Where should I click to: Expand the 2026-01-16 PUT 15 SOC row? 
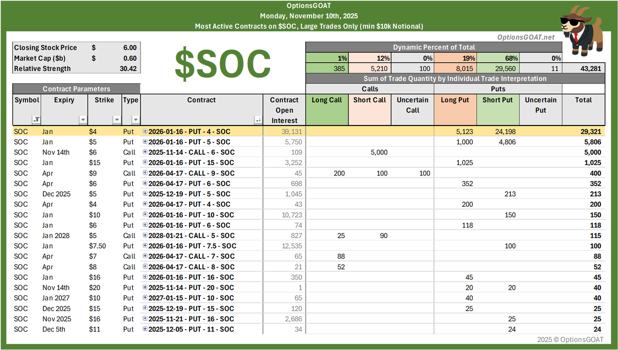[145, 163]
